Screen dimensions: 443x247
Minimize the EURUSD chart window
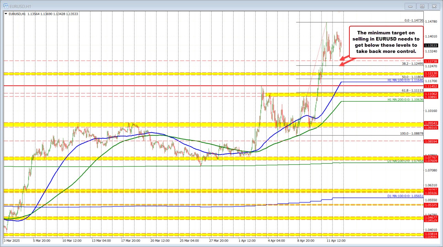click(410, 6)
